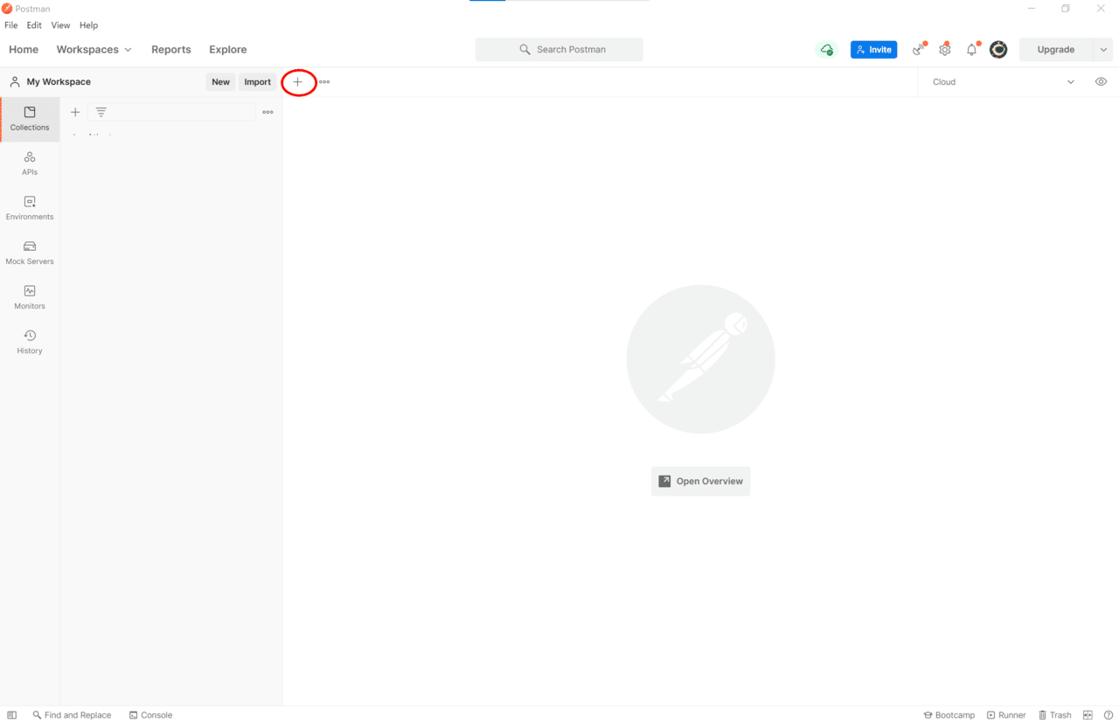Click the cloud sync status icon
The image size is (1119, 723).
(x=826, y=50)
